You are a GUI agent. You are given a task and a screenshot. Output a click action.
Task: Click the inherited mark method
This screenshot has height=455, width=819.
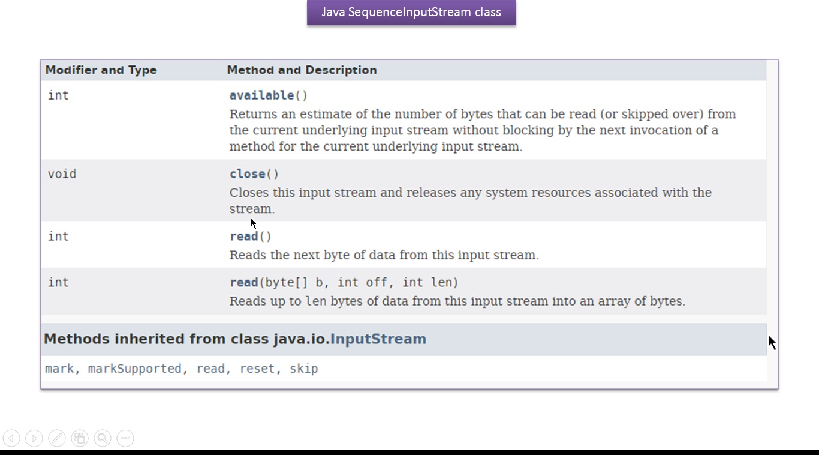59,369
